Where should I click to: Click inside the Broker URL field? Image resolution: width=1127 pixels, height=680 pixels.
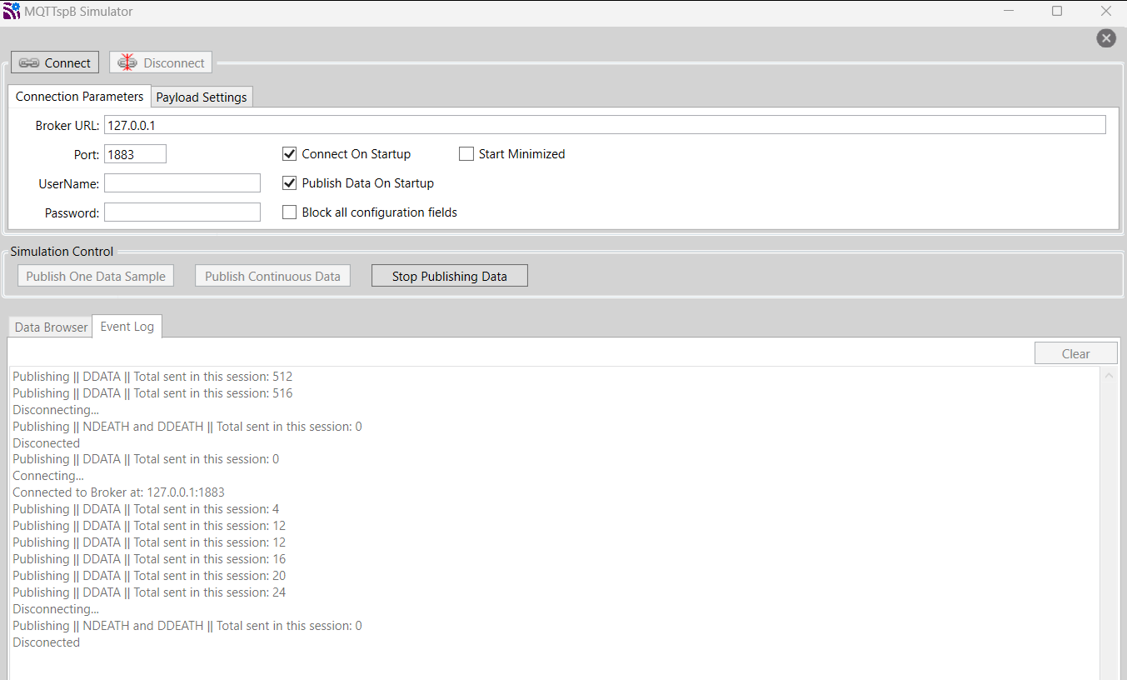coord(604,125)
